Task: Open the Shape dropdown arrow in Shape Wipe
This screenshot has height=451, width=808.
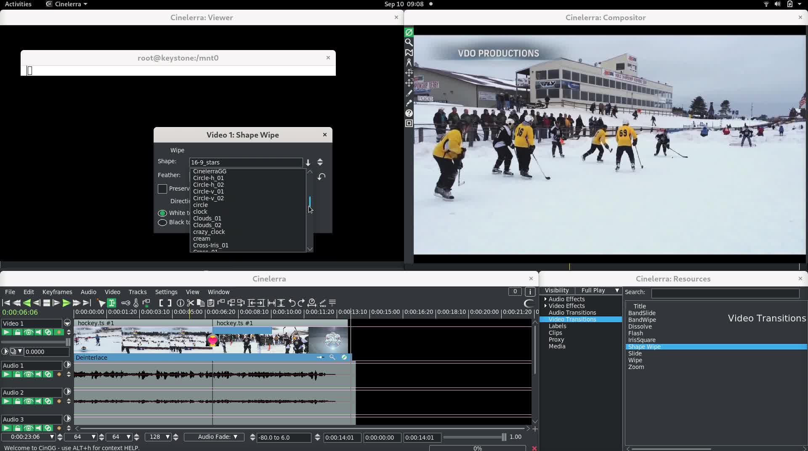Action: click(x=308, y=162)
